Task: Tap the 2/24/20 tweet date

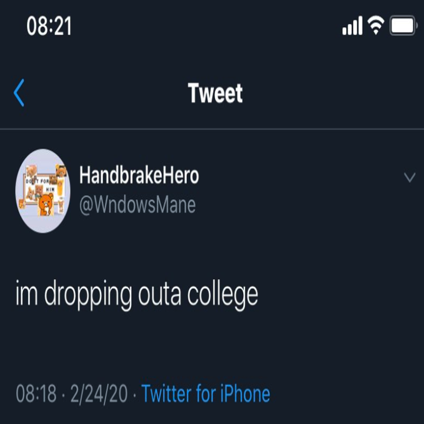Action: pyautogui.click(x=99, y=393)
